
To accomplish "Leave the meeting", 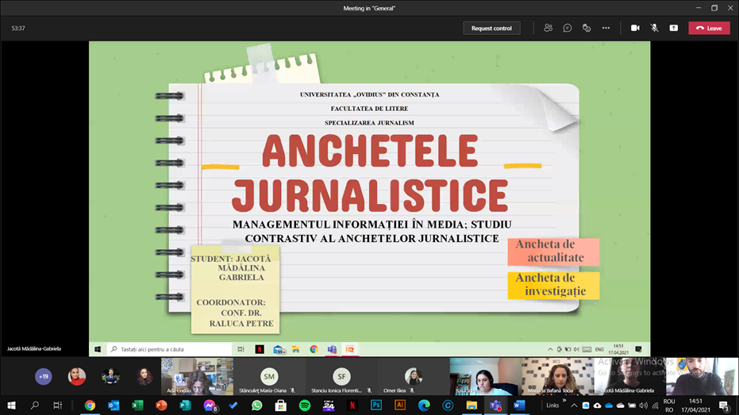I will [709, 28].
